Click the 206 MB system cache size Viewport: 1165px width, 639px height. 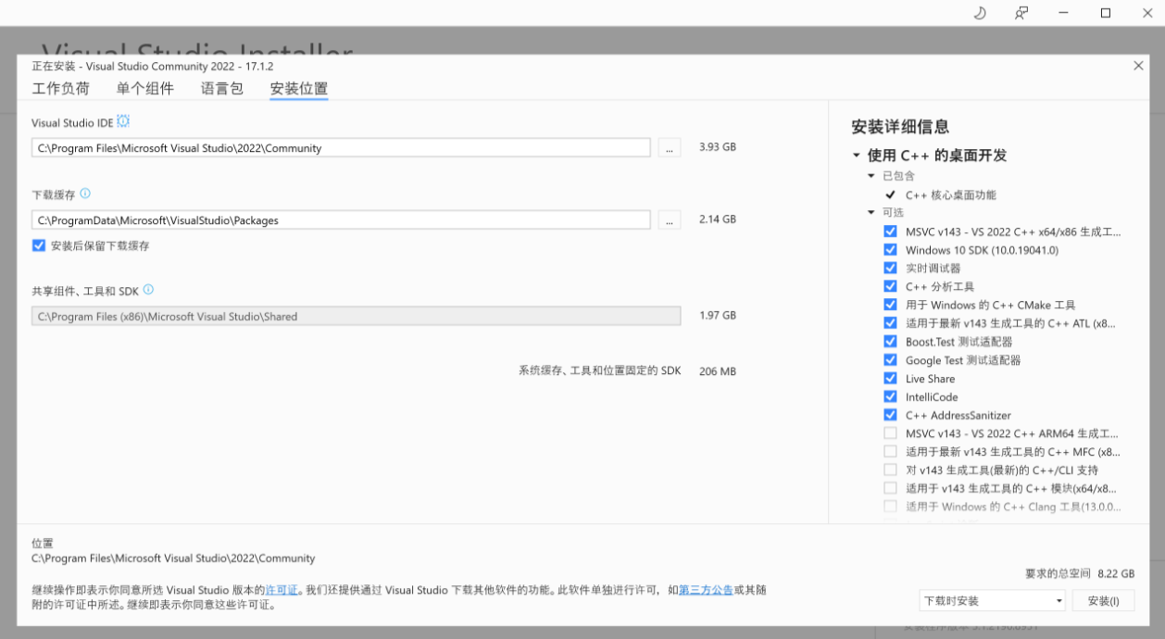(718, 371)
